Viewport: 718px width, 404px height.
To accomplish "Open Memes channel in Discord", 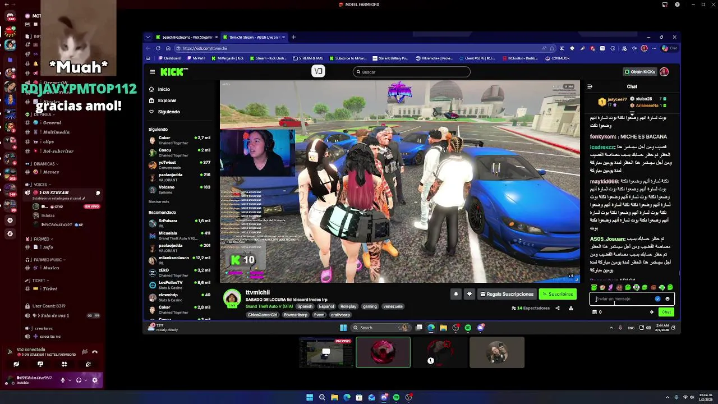I will click(50, 172).
